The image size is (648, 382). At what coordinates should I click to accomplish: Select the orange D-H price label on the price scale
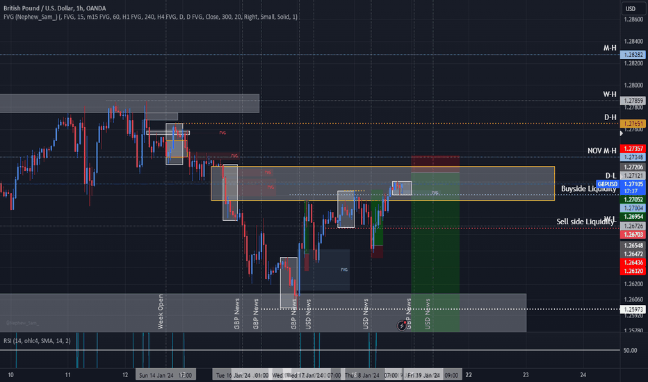pos(633,124)
